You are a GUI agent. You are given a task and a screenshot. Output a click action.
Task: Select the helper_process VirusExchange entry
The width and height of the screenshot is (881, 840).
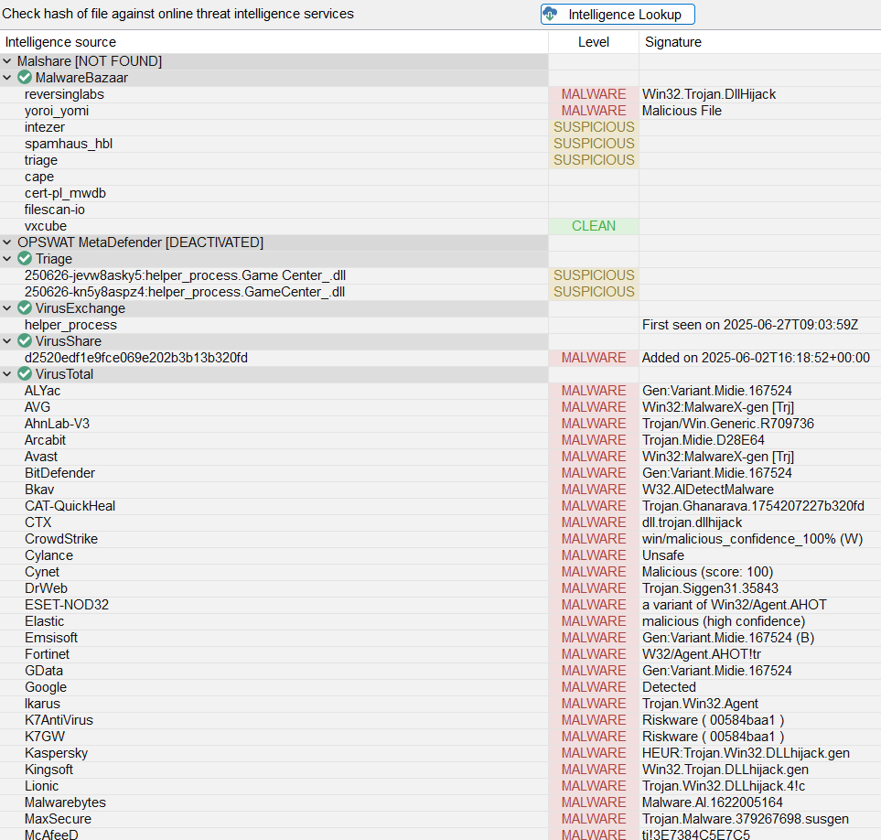70,325
